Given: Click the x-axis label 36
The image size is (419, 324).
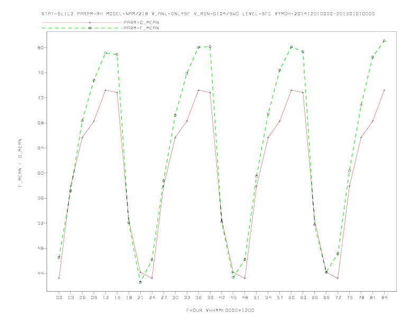Looking at the screenshot, I should [198, 298].
